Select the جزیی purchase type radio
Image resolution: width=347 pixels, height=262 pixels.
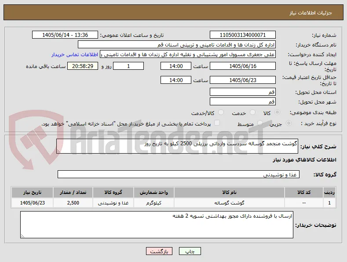289,123
